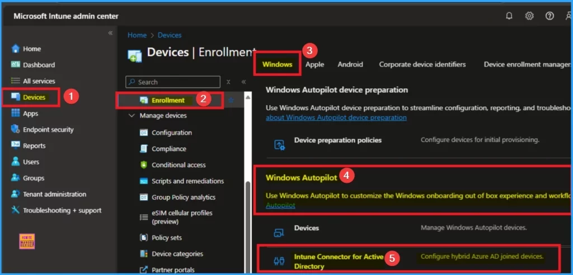
Task: Open the Endpoint security label in the sidebar
Action: click(48, 129)
